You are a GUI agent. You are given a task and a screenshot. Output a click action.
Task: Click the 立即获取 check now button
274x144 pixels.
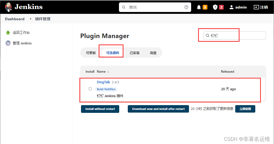click(245, 109)
